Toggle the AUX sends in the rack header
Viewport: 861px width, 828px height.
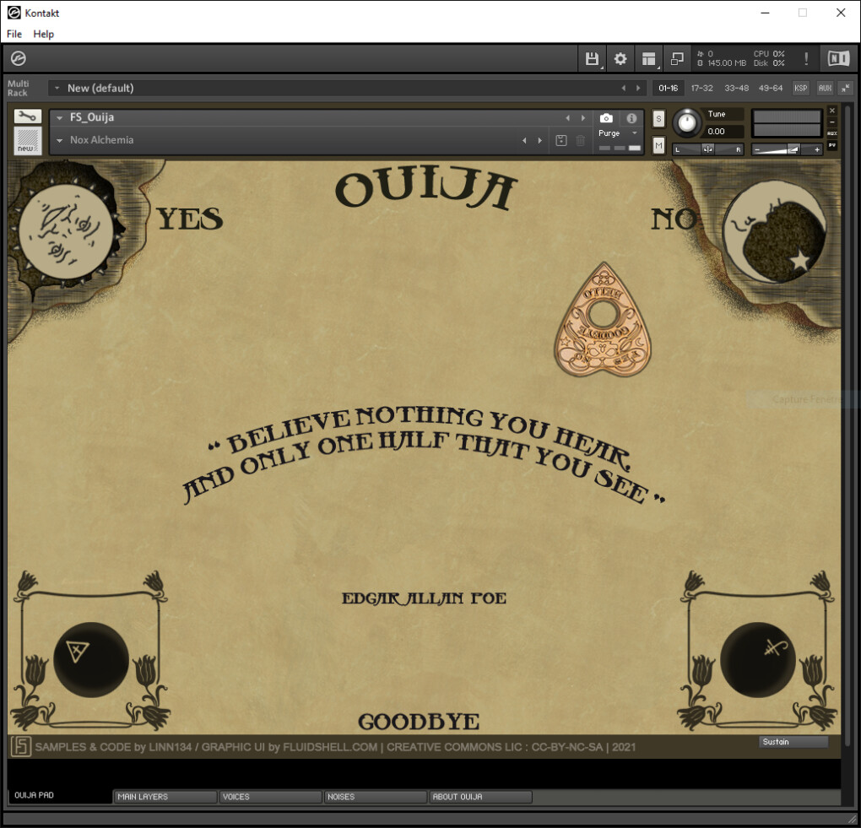(x=825, y=88)
